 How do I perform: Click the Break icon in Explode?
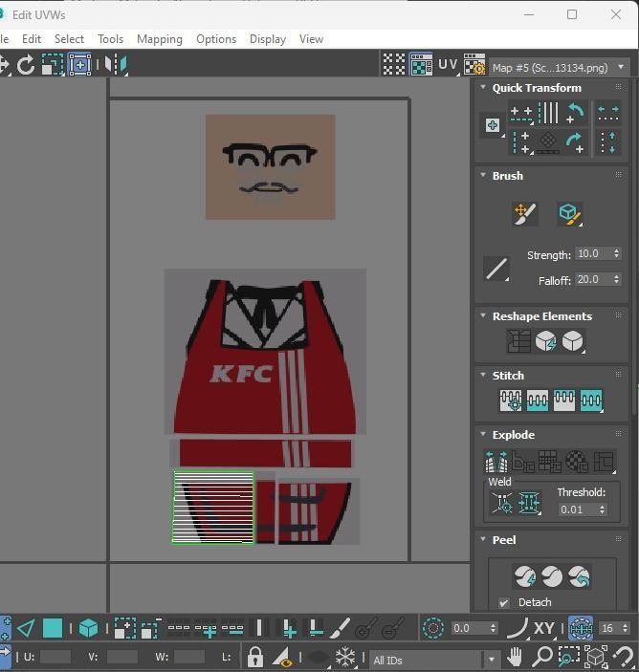[x=496, y=461]
